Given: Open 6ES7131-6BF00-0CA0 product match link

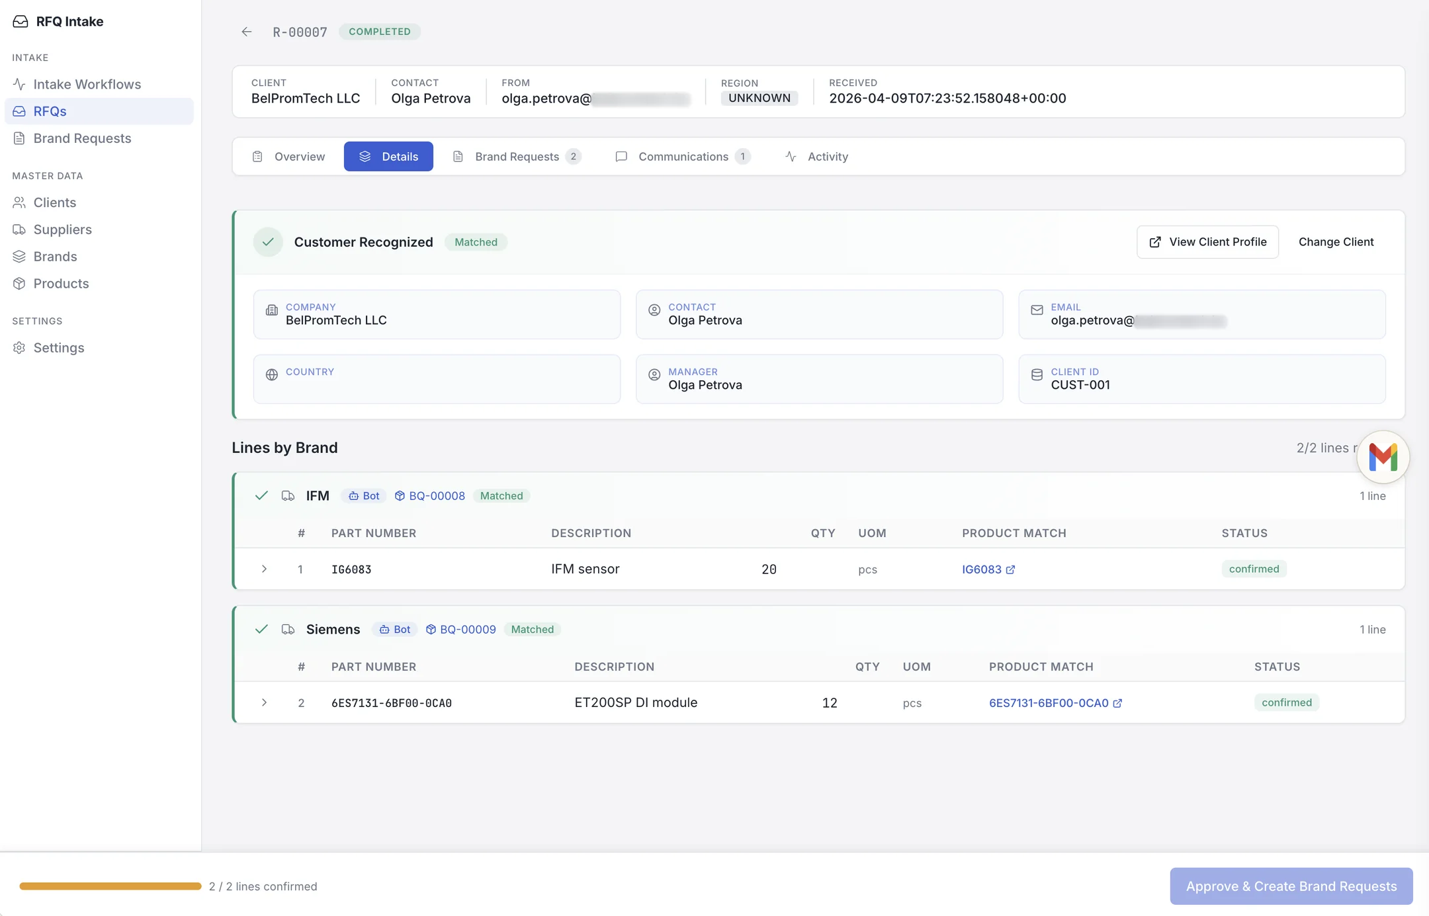Looking at the screenshot, I should coord(1056,703).
